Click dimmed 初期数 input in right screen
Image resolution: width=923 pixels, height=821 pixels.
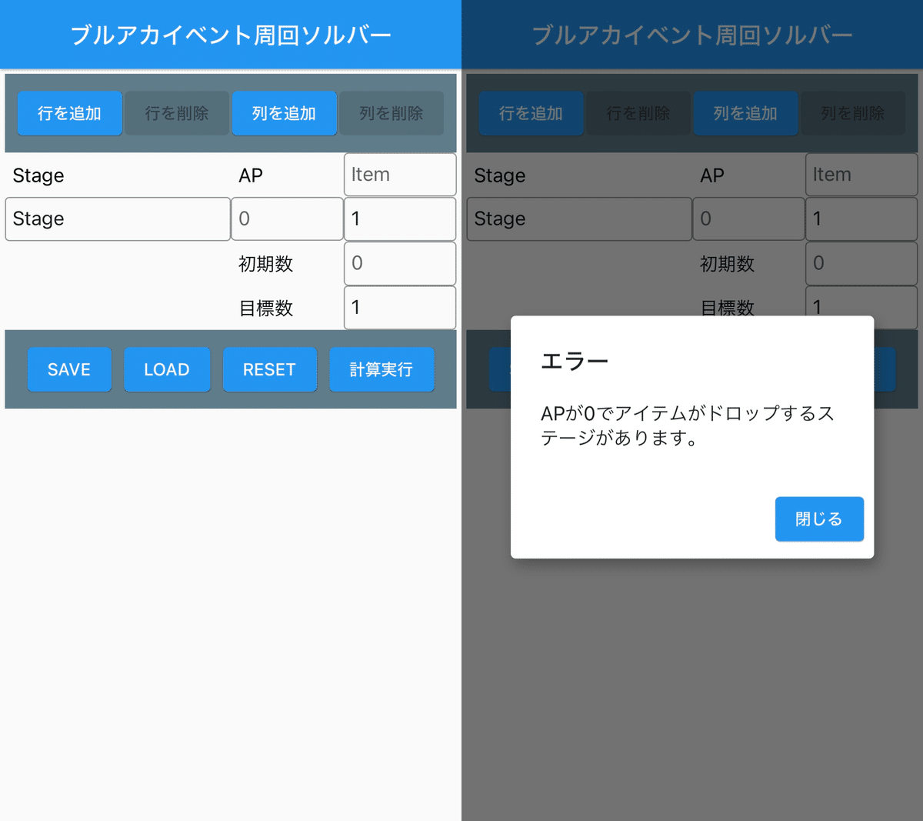[x=861, y=263]
